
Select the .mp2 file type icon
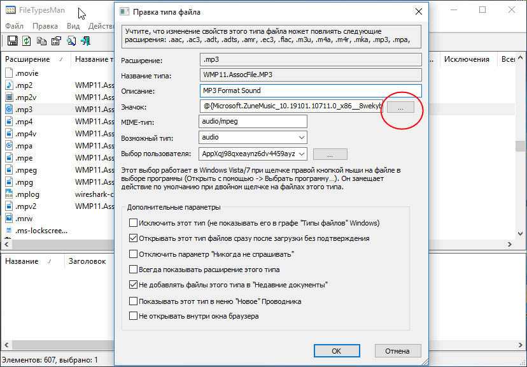click(10, 85)
